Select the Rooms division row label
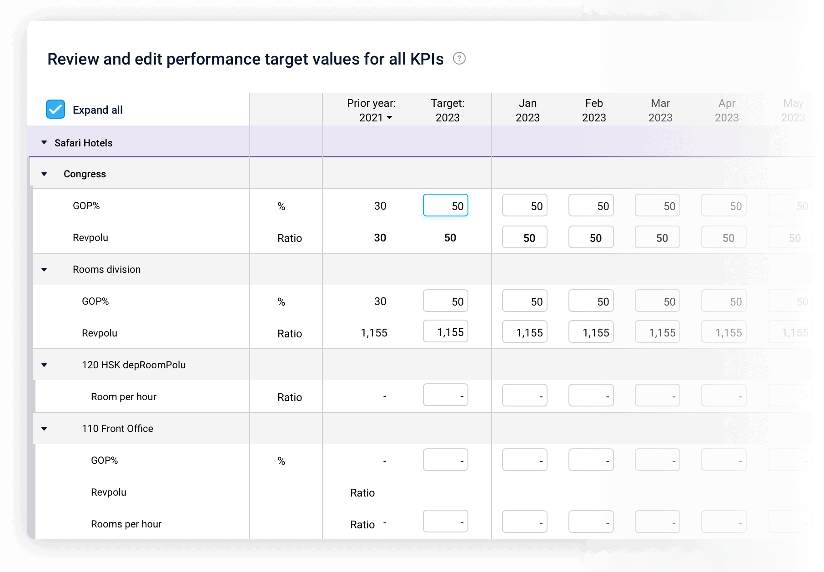 pos(106,270)
